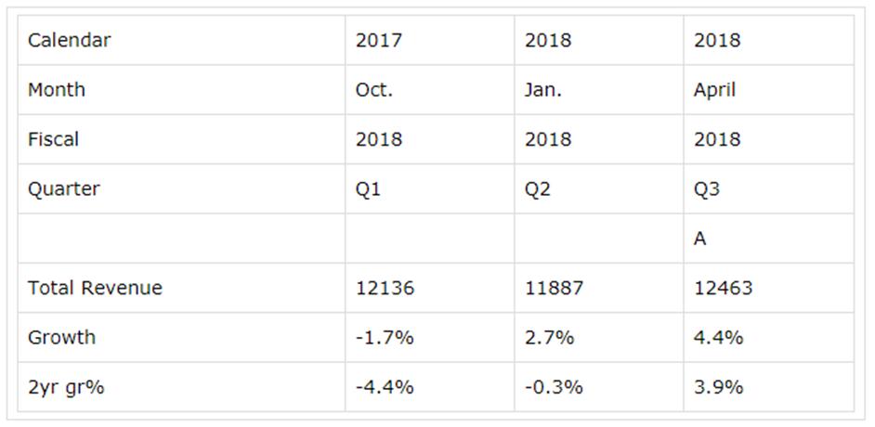The height and width of the screenshot is (427, 875).
Task: Select the Growth row label
Action: (61, 337)
